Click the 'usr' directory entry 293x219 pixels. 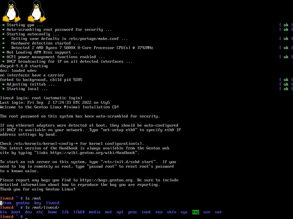coord(207,212)
